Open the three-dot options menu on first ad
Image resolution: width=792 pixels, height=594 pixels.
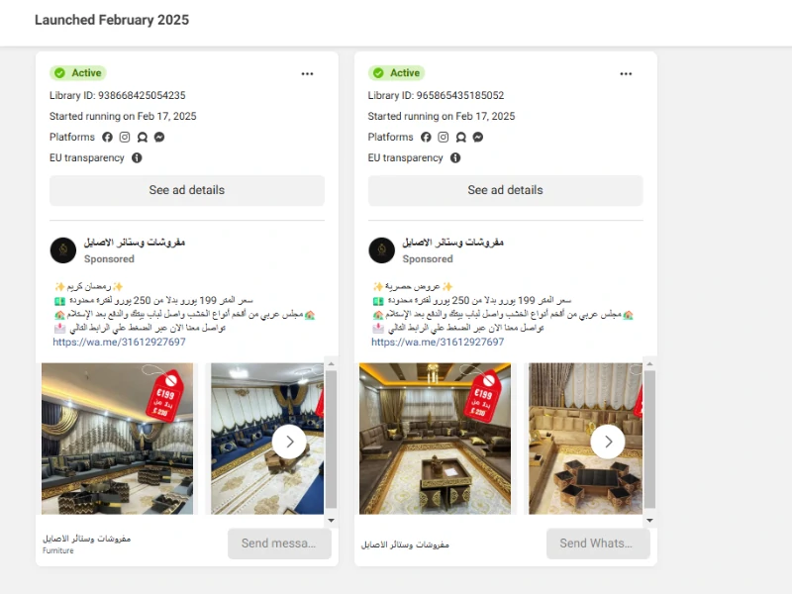click(307, 73)
